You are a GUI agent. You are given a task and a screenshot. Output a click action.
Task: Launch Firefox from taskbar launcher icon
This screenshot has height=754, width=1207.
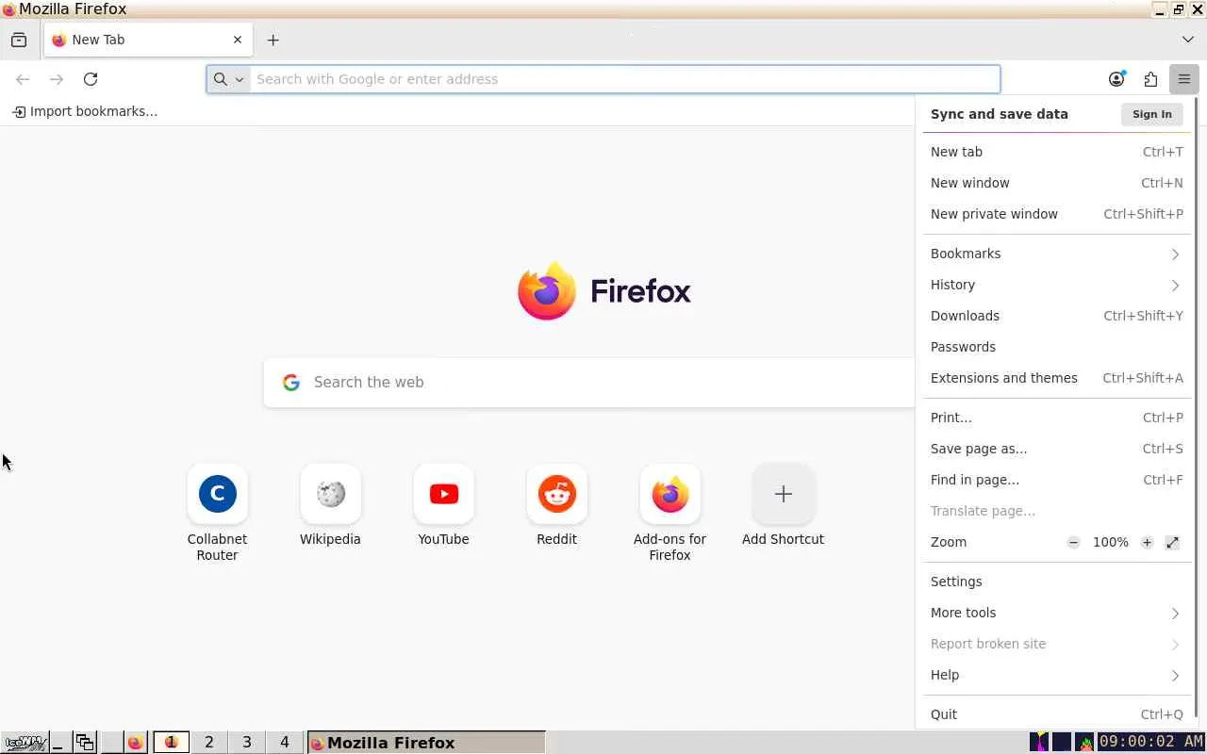tap(135, 743)
